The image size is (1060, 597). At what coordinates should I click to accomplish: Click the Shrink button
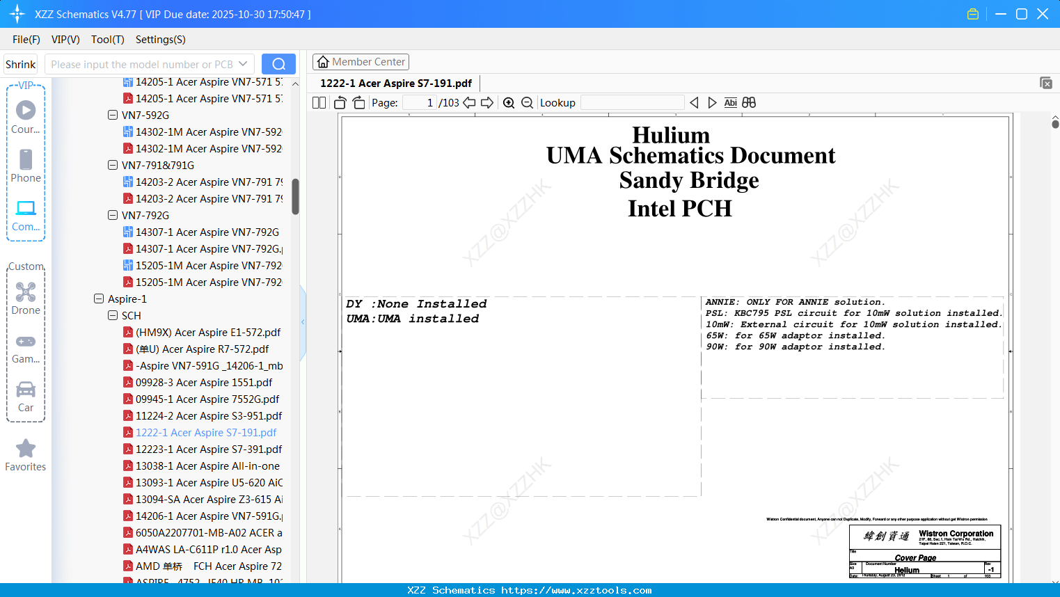[x=21, y=64]
